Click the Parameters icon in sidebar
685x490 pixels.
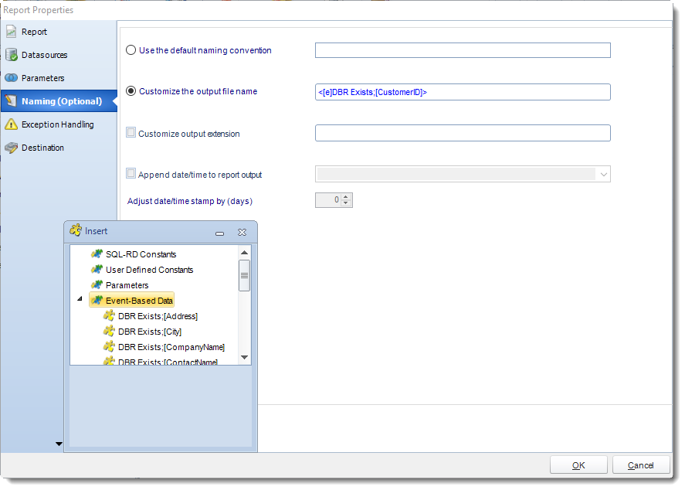(x=11, y=78)
